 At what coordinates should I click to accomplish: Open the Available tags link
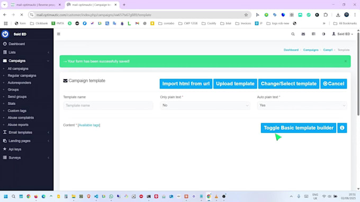coord(89,125)
